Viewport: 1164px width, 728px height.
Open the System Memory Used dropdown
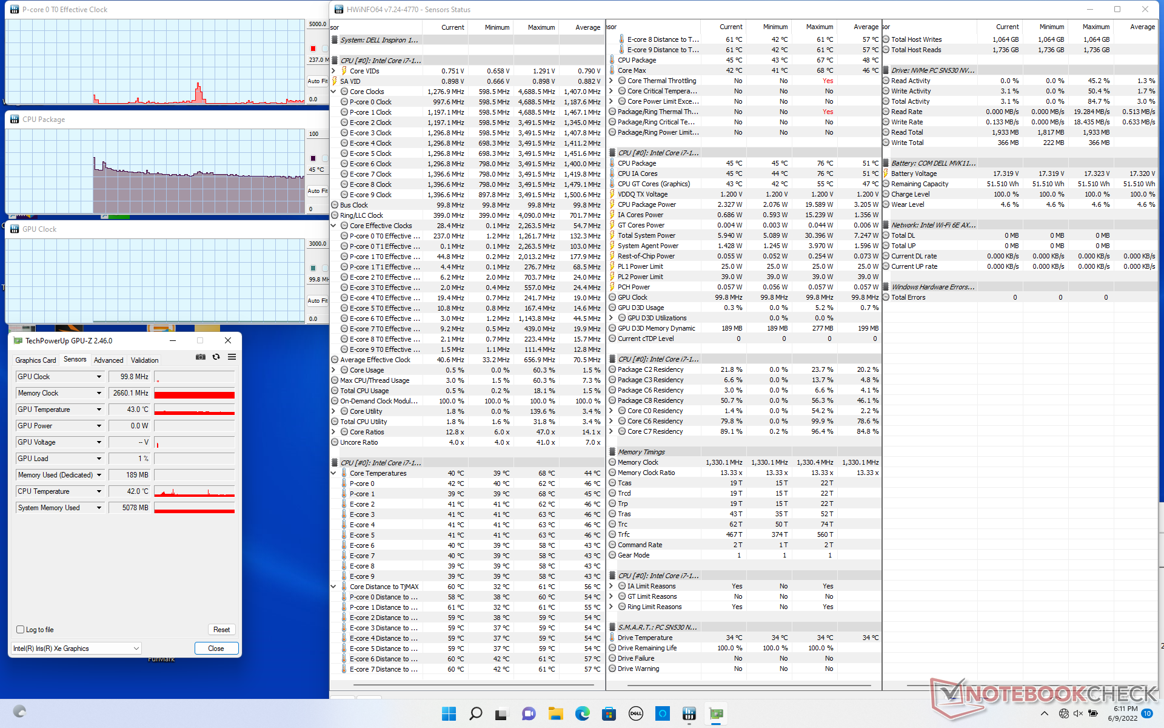[99, 508]
